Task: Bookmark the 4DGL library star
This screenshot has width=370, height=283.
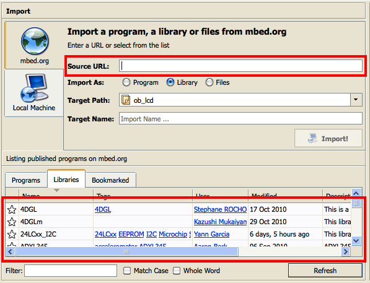Action: [x=12, y=209]
